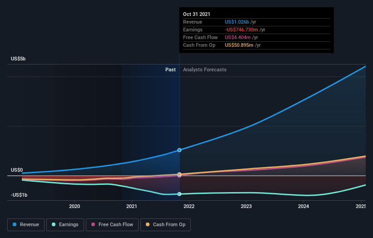Toggle the Free Cash Flow legend button

pyautogui.click(x=112, y=225)
